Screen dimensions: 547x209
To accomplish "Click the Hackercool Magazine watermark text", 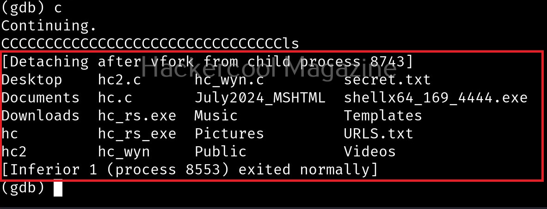I will coord(268,69).
